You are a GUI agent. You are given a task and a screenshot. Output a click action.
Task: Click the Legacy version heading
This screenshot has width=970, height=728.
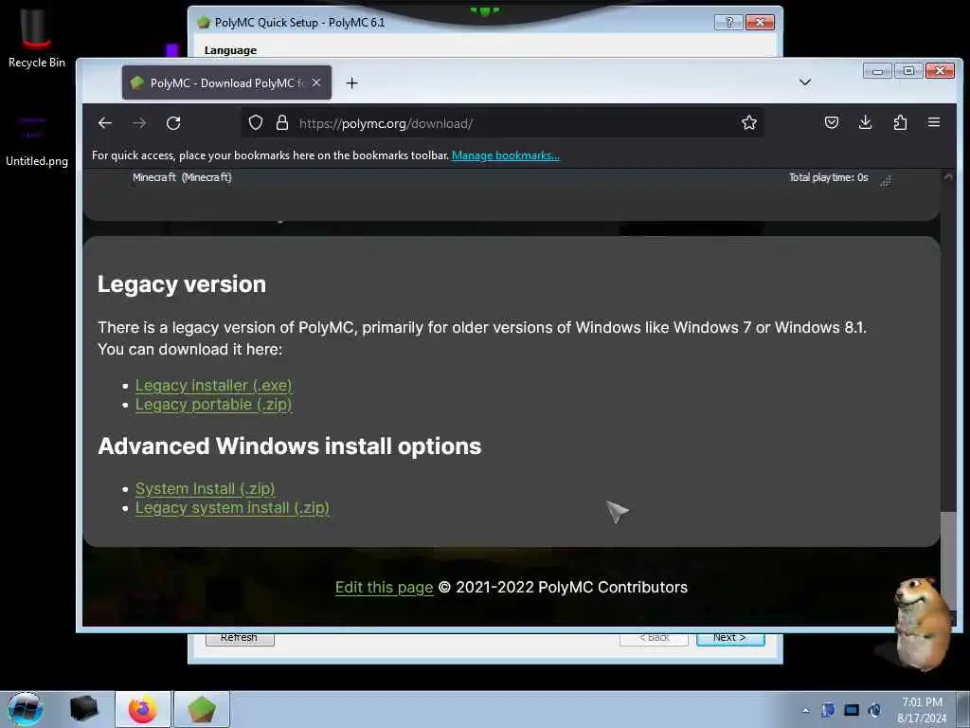pyautogui.click(x=182, y=284)
